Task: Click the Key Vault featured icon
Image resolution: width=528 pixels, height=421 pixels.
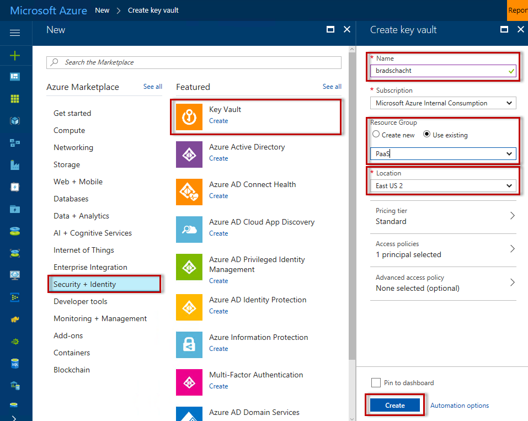Action: (x=189, y=117)
